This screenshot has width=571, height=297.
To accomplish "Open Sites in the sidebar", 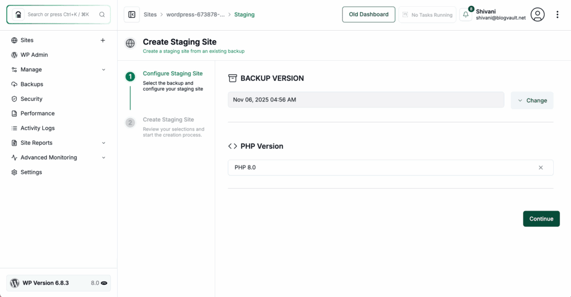I will 27,40.
